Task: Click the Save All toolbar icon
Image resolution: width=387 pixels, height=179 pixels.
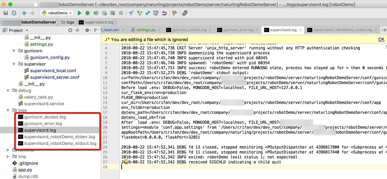Action: tap(6, 13)
